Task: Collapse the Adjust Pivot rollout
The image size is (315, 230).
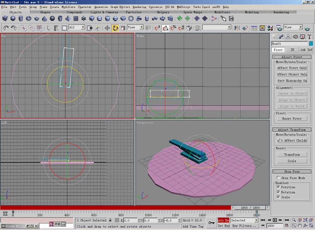Action: (292, 57)
